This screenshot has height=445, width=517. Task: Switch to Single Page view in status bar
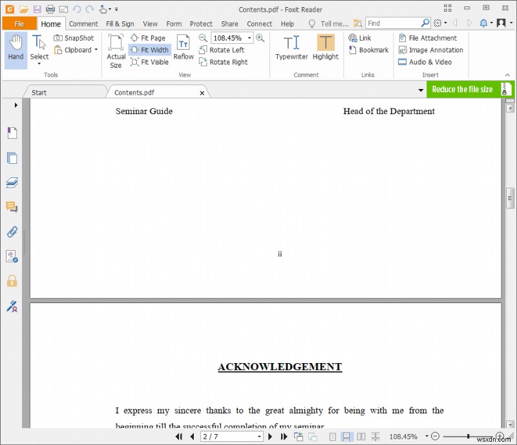[x=332, y=437]
